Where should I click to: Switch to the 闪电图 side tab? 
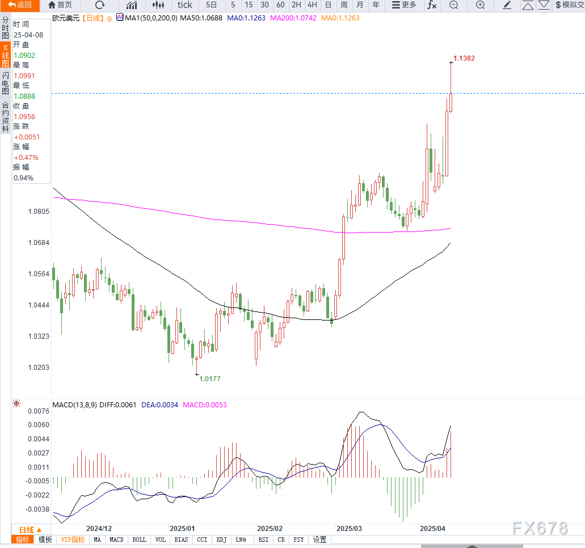click(x=5, y=83)
